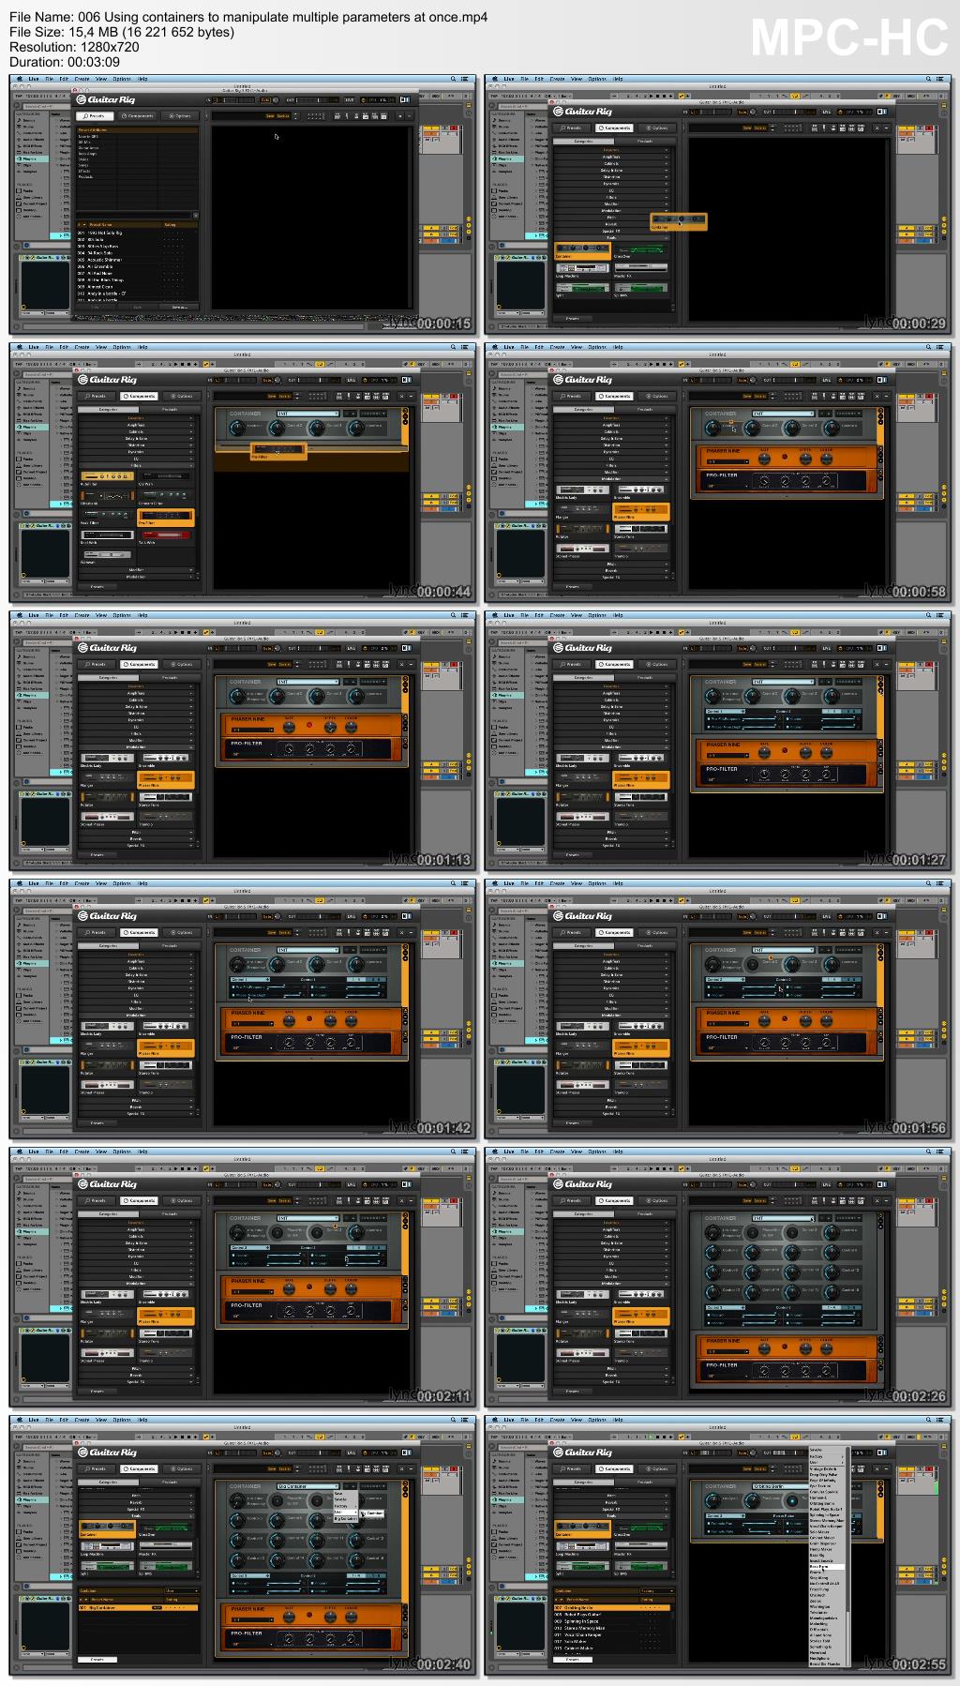
Task: Expand Amplifiers category in 00:02:26 frame
Action: (x=611, y=1229)
